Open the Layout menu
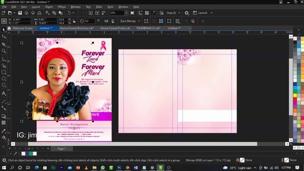The height and width of the screenshot is (171, 304). click(36, 7)
